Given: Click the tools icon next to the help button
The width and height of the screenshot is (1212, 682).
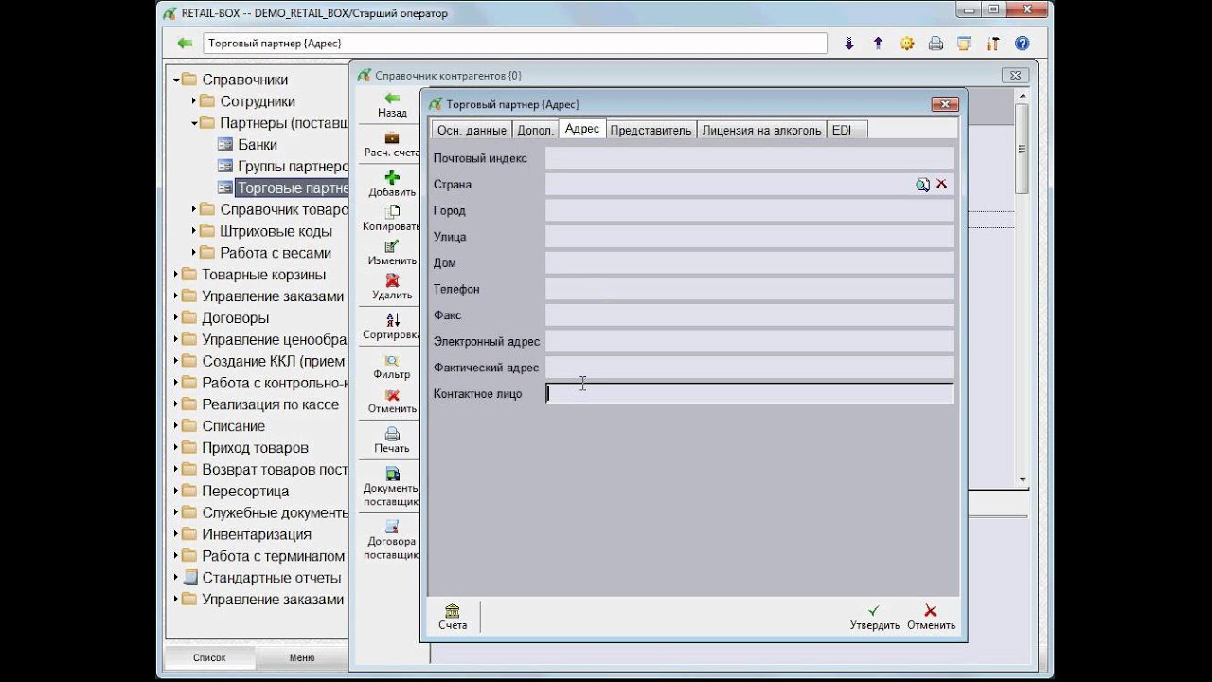Looking at the screenshot, I should point(993,44).
